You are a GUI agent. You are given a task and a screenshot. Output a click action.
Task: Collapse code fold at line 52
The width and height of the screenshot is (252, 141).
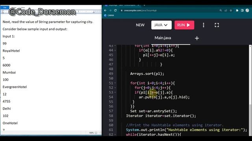[115, 88]
